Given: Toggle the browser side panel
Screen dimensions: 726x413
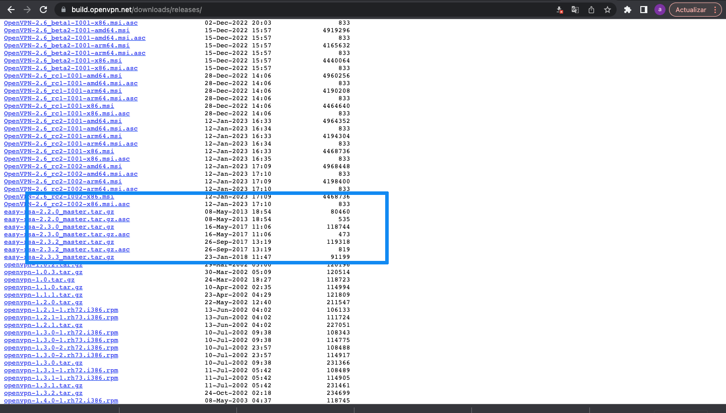Looking at the screenshot, I should point(644,10).
